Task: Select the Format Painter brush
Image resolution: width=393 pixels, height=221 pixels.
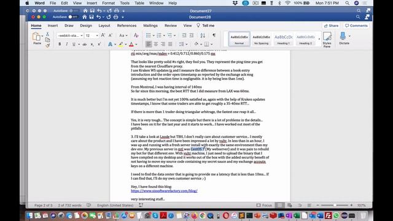Action: point(47,45)
